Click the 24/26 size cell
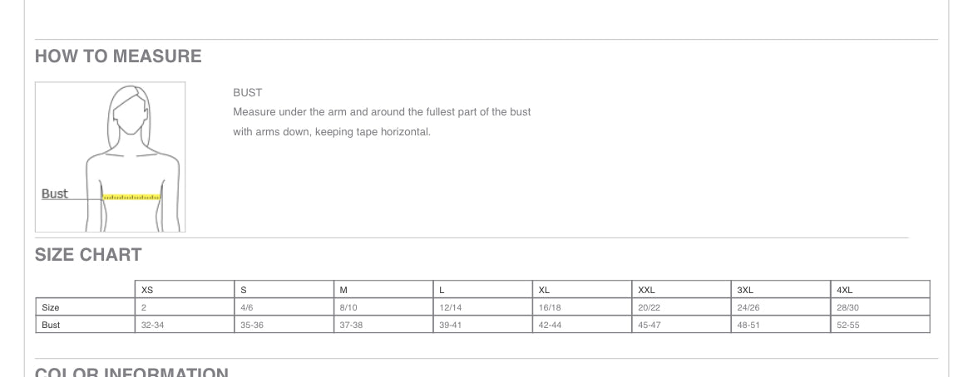 click(x=748, y=307)
